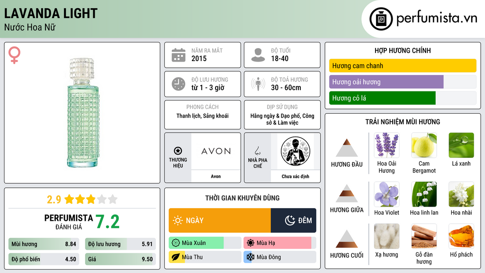485x273 pixels.
Task: Click the Hương giữa pyramid icon
Action: (347, 193)
